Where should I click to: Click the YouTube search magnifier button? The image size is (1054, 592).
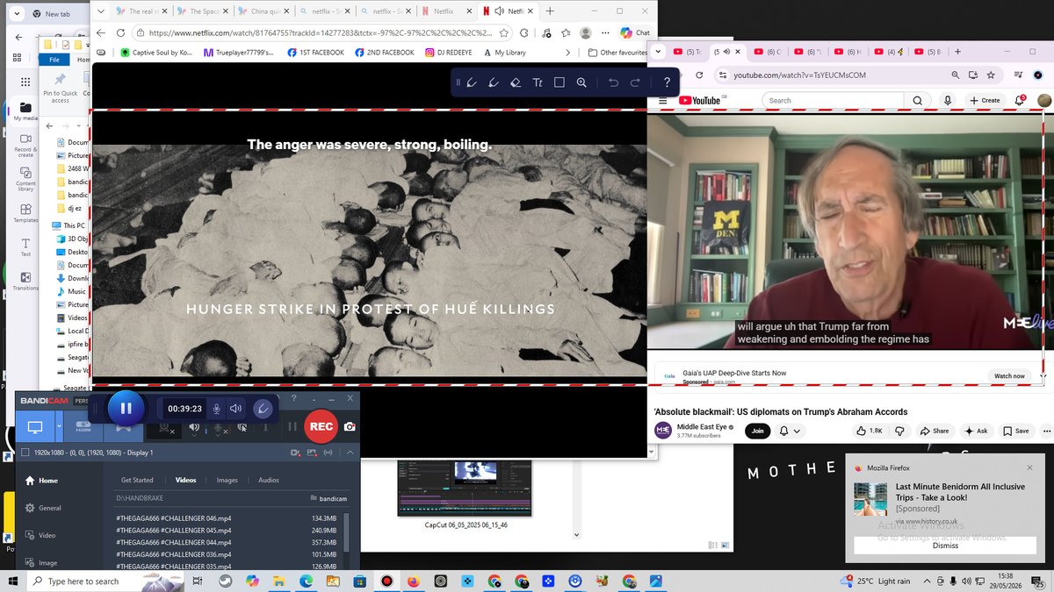click(x=918, y=101)
